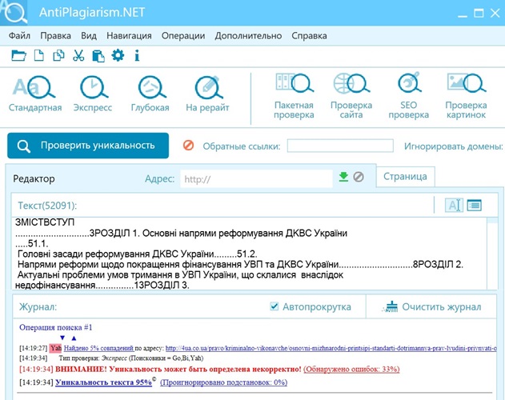Open the Обнаружено ошибок: 33% link

click(351, 369)
